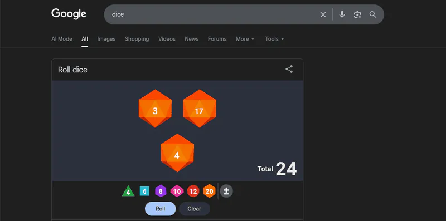The image size is (446, 221).
Task: Switch to AI Mode tab
Action: click(x=62, y=39)
